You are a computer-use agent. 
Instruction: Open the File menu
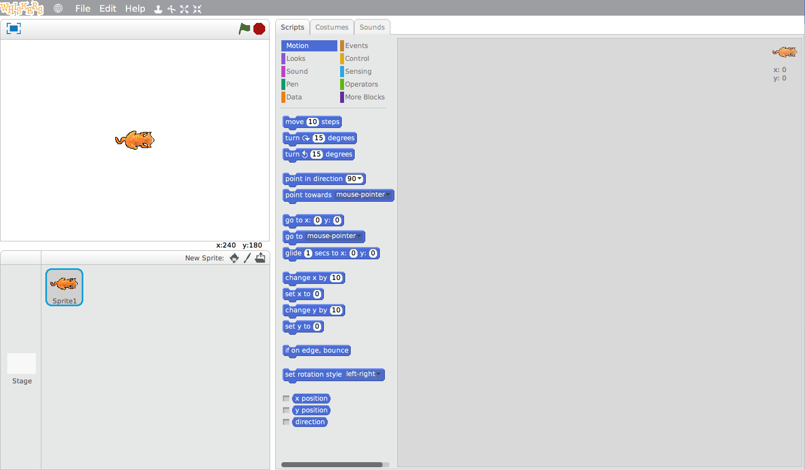tap(83, 8)
